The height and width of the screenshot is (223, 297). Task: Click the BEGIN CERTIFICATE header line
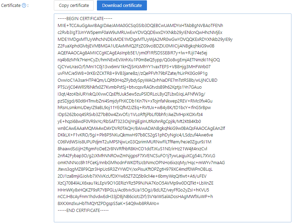click(x=85, y=19)
